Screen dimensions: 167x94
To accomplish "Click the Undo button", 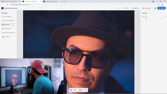I will tap(118, 8).
